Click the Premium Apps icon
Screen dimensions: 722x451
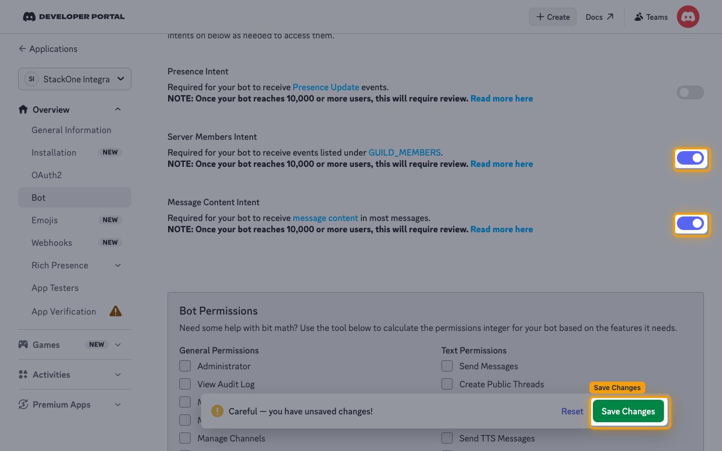(23, 404)
